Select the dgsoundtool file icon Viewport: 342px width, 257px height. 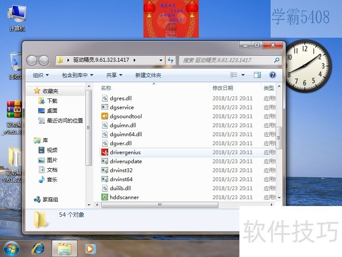pyautogui.click(x=105, y=116)
